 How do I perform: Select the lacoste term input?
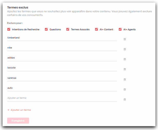pos(62,68)
